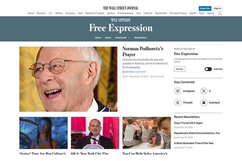This screenshot has height=161, width=242.
Task: Open author link Matthew Continetti
Action: pyautogui.click(x=136, y=72)
